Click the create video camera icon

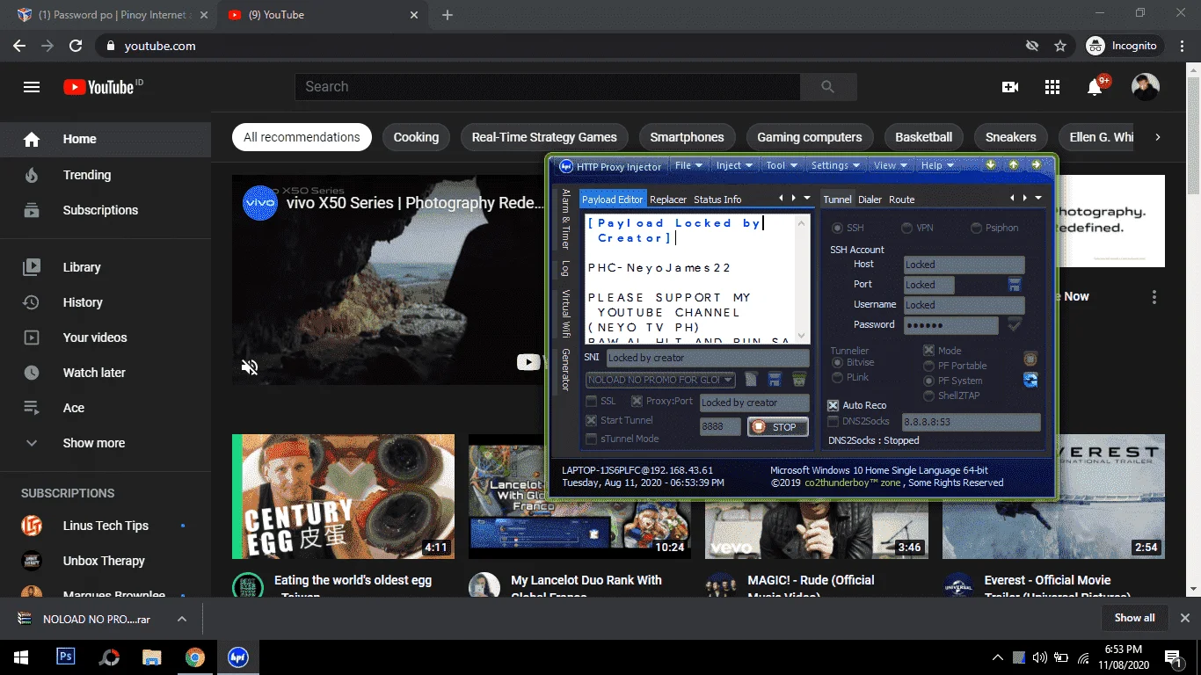[1010, 87]
